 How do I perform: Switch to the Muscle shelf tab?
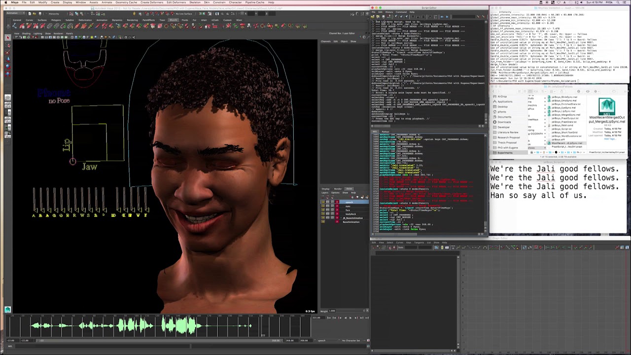[x=174, y=20]
